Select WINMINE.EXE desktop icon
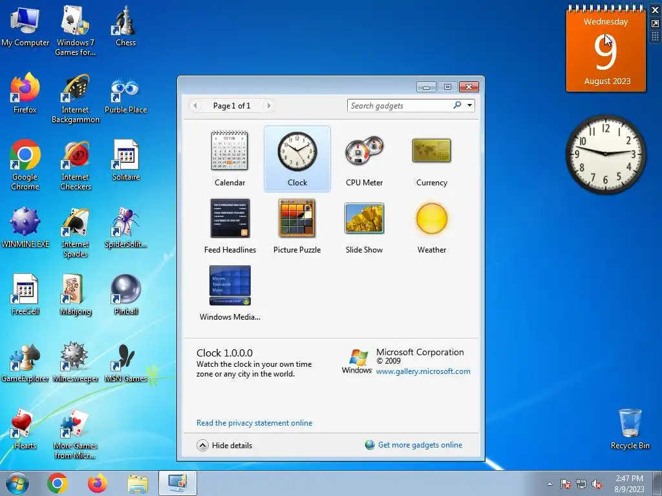Image resolution: width=662 pixels, height=496 pixels. [25, 228]
